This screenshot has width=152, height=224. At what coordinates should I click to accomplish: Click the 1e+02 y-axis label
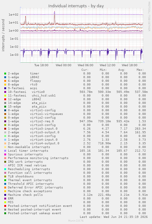(13, 15)
